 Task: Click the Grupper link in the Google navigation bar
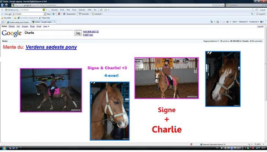(x=25, y=26)
